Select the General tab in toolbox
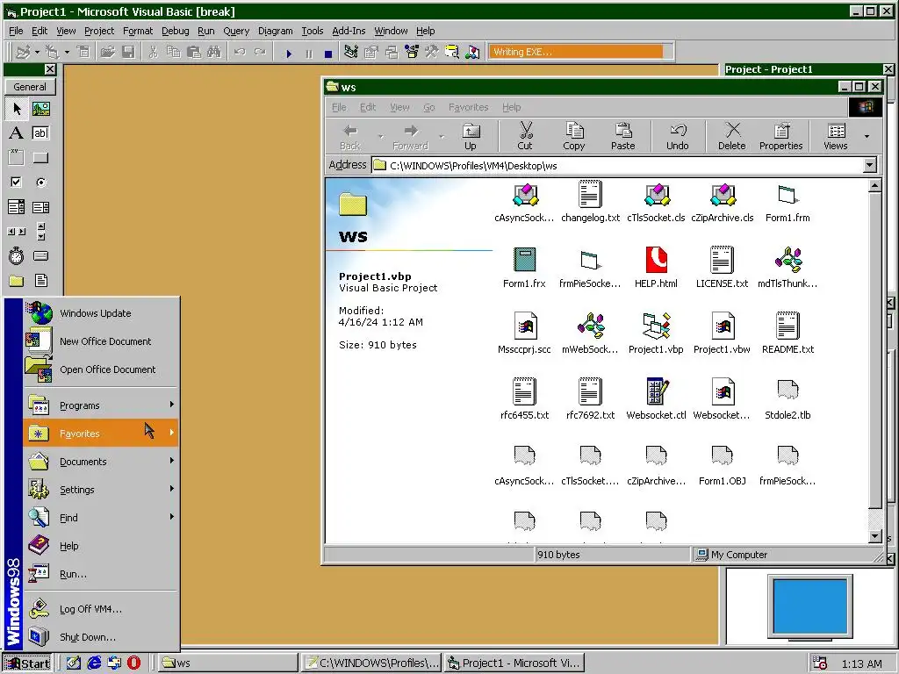 point(30,87)
